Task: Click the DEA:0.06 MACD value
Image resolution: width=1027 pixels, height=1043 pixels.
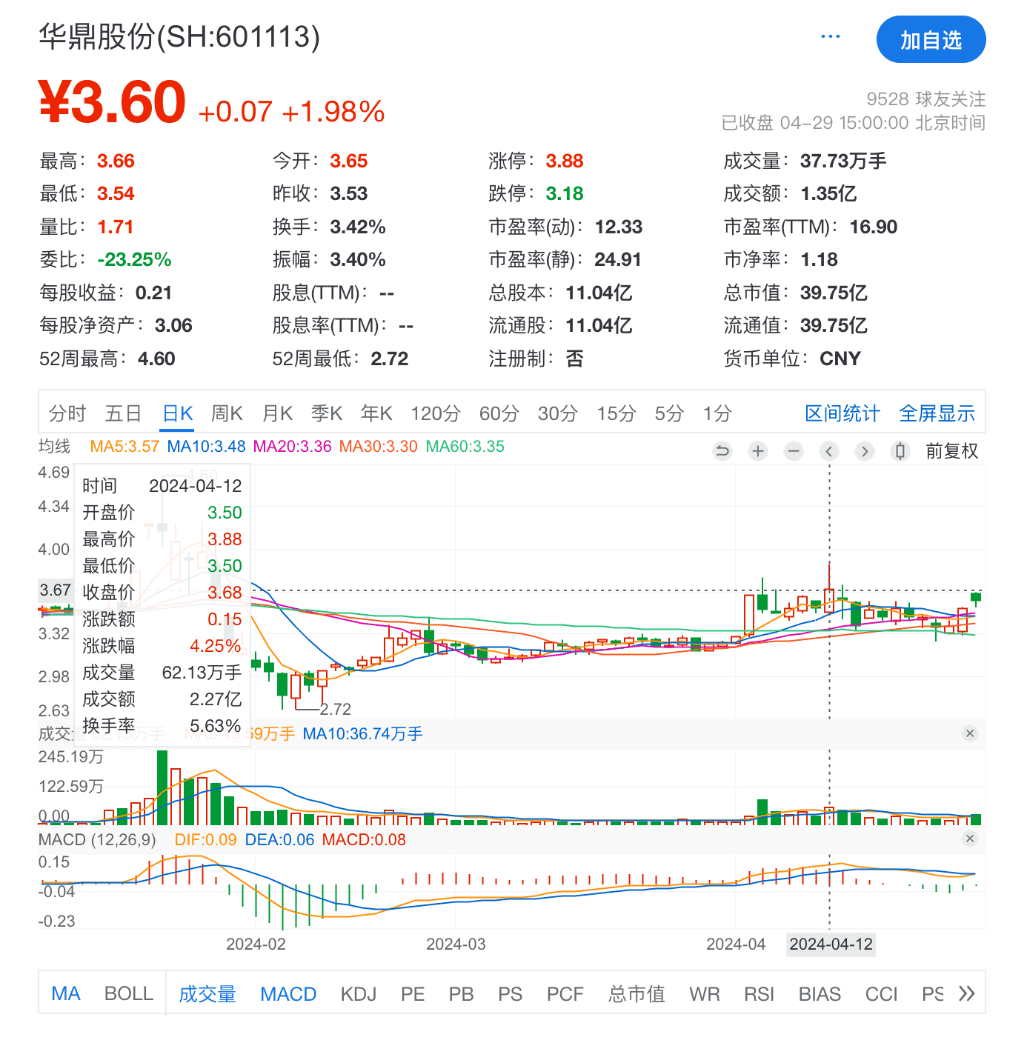Action: tap(279, 839)
